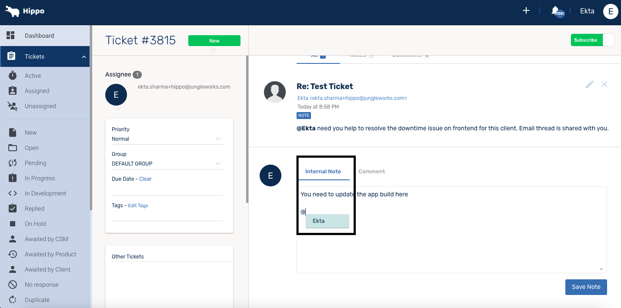621x308 pixels.
Task: Open the notifications bell
Action: pos(555,11)
